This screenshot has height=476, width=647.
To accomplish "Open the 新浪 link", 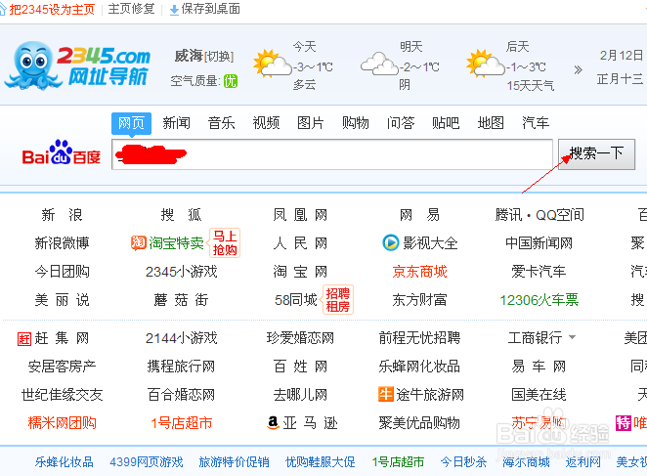I will [62, 215].
